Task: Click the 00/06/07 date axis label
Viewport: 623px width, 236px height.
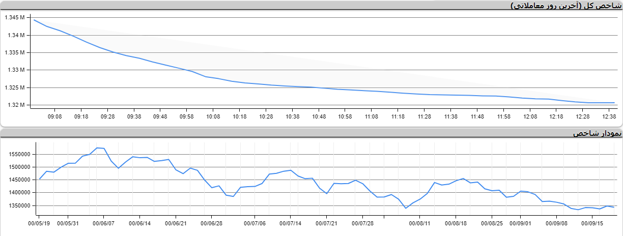Action: [103, 223]
